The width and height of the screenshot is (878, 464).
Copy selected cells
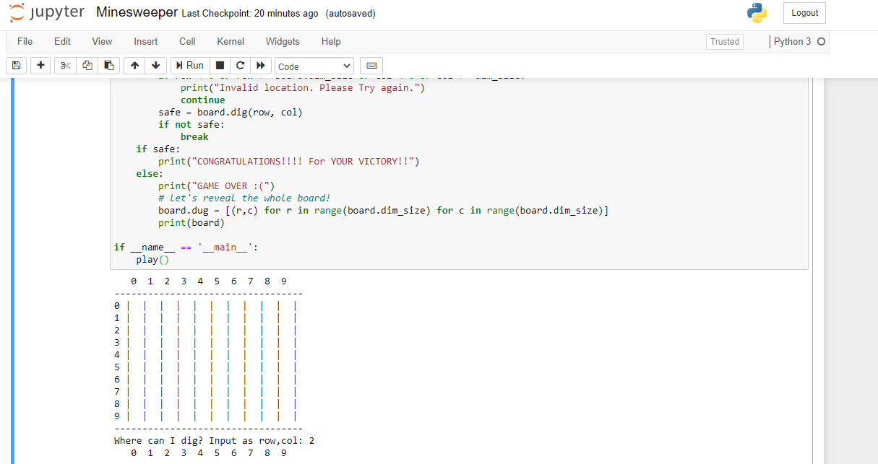pos(87,65)
